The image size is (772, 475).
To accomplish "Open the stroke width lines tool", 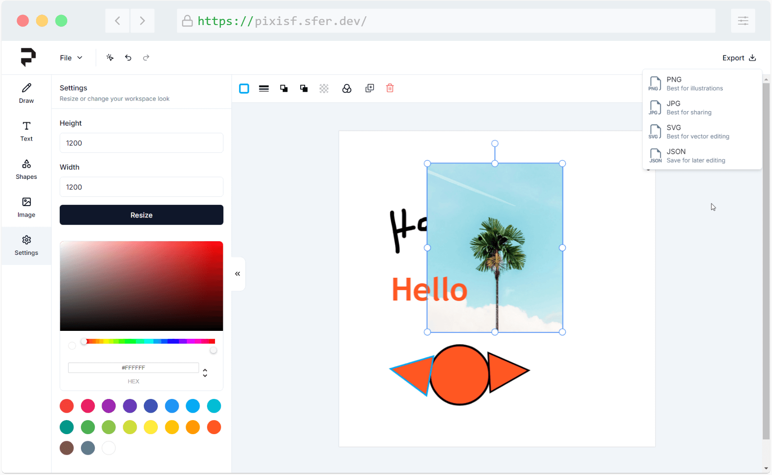I will click(264, 89).
